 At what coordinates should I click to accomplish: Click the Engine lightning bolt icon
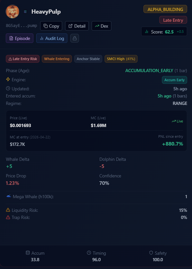coord(8,79)
